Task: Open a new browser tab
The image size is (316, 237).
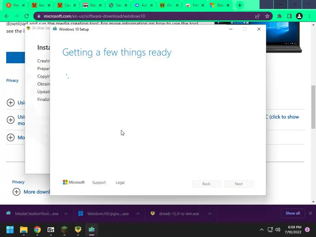Action: (x=239, y=6)
